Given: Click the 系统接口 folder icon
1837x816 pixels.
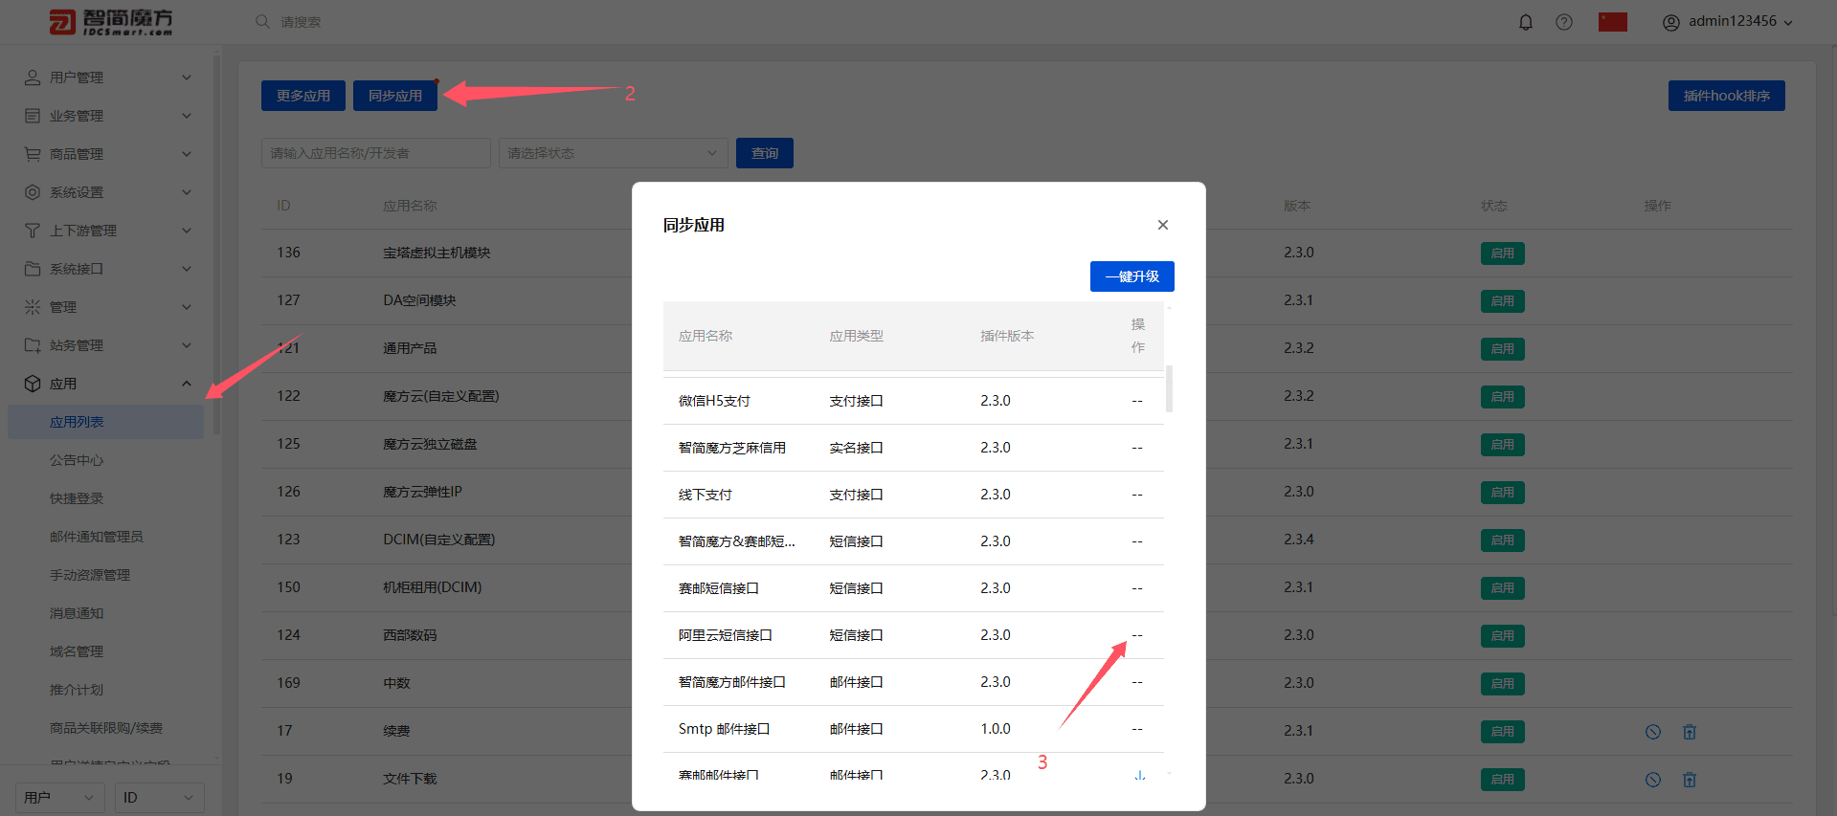Looking at the screenshot, I should [x=33, y=269].
